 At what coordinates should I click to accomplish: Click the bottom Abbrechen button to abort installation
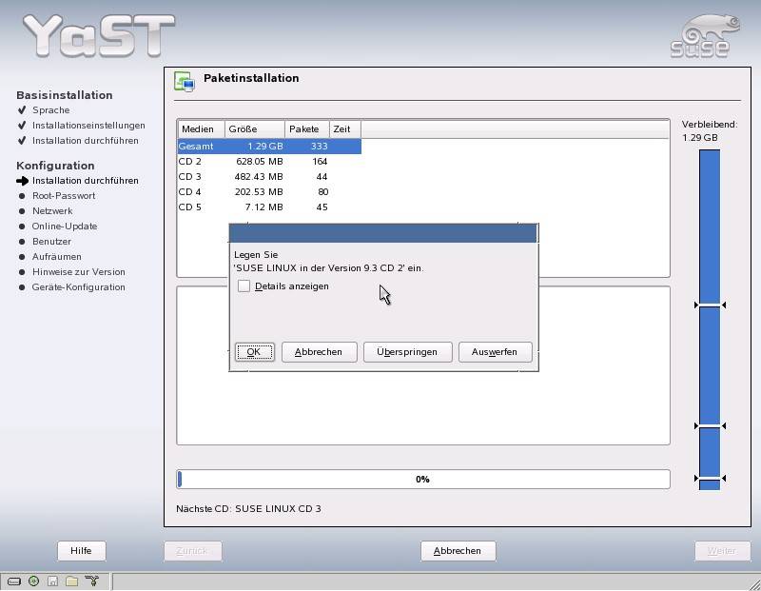458,551
